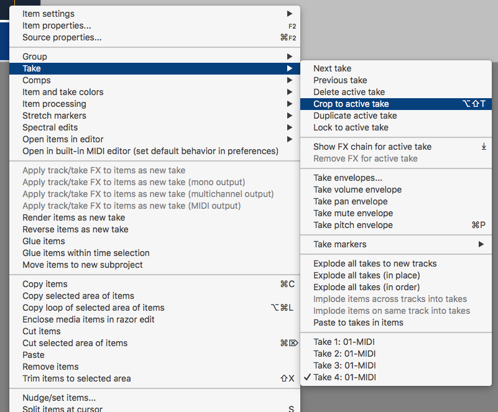Show FX chain for active take
Screen dimensions: 498x412
[372, 147]
